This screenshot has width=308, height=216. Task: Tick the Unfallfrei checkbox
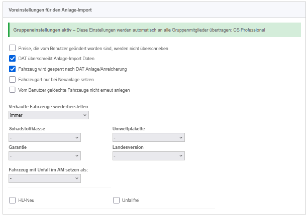tap(117, 200)
